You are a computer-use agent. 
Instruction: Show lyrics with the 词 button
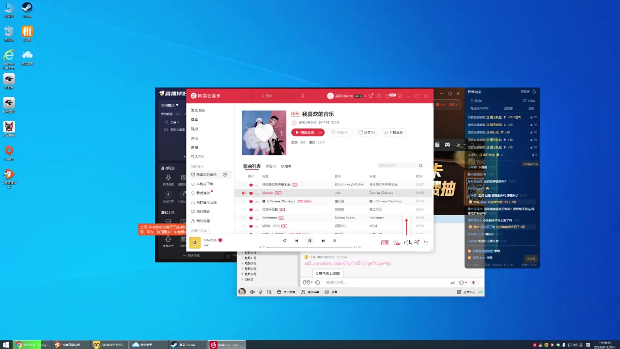tap(335, 240)
